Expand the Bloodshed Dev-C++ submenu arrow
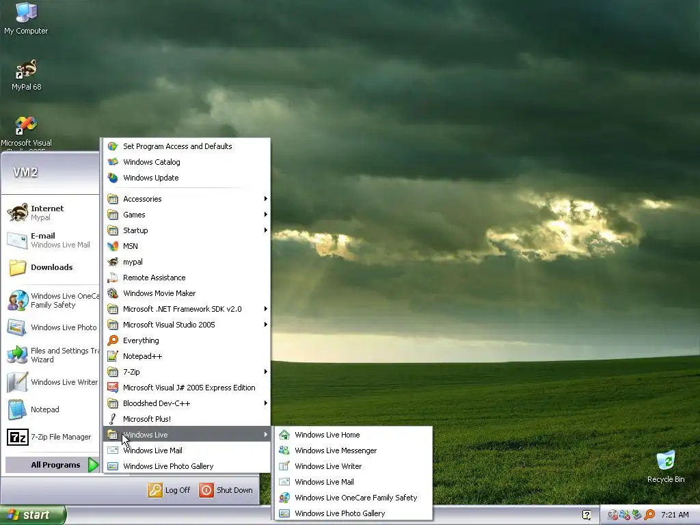This screenshot has width=700, height=525. (x=266, y=403)
